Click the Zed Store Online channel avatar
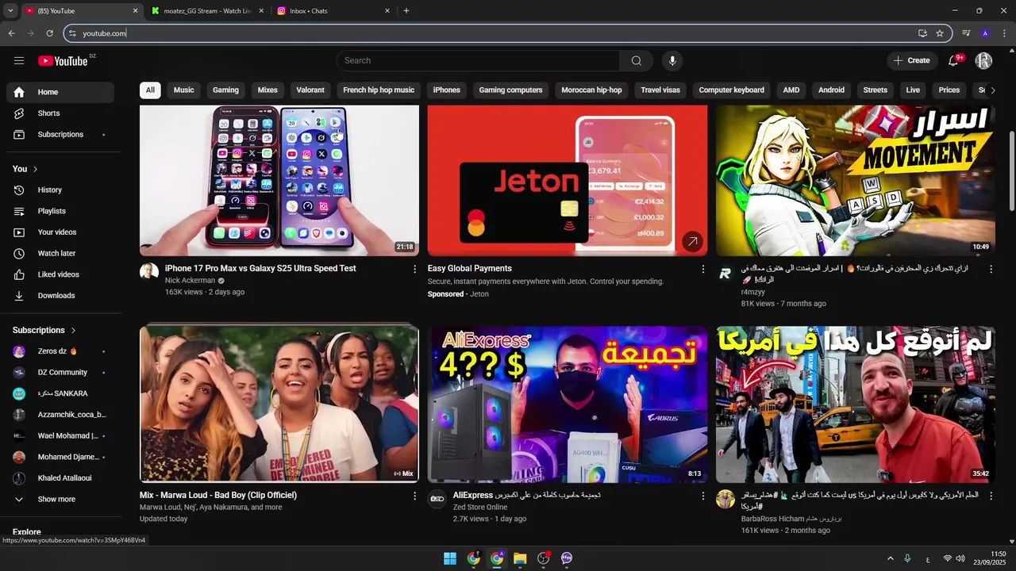Image resolution: width=1016 pixels, height=571 pixels. [437, 499]
